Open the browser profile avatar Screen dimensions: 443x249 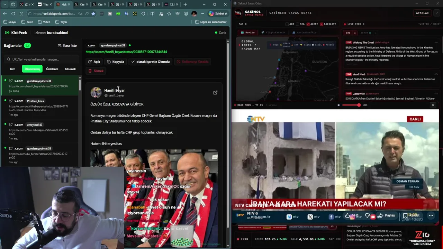pos(194,13)
